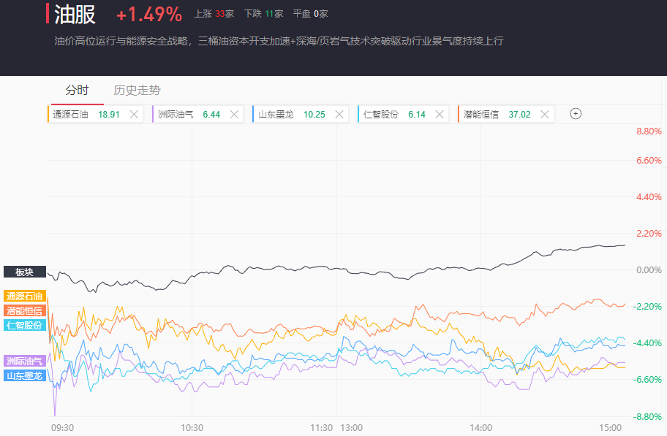Toggle the 通源石油 orange chart label
This screenshot has height=436, width=667.
(25, 297)
